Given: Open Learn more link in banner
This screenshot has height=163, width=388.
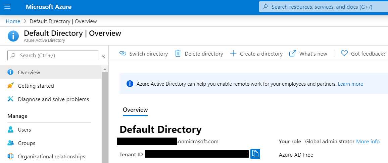Looking at the screenshot, I should [x=350, y=84].
